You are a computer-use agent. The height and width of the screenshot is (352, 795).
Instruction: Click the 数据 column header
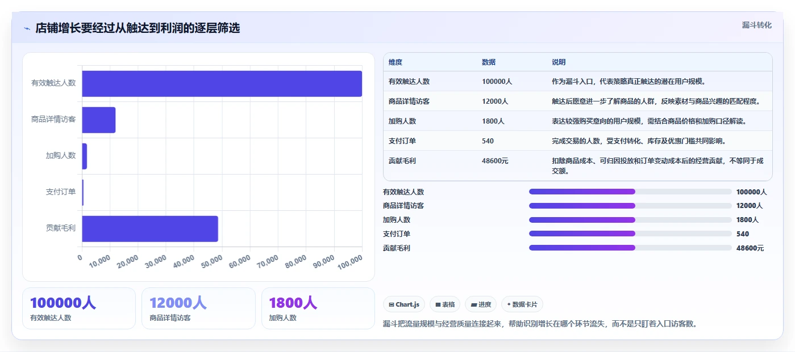[489, 62]
